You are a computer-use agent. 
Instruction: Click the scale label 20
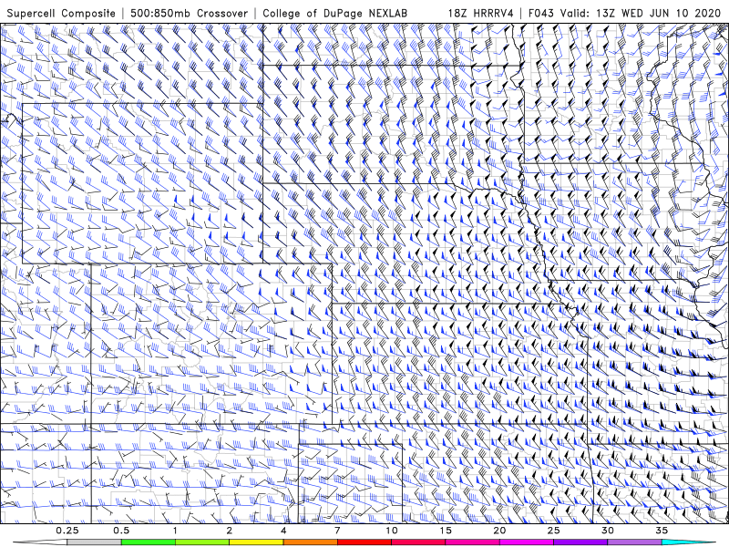[499, 531]
